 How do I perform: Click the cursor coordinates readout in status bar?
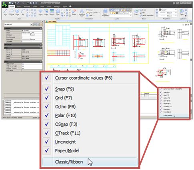click(13, 118)
